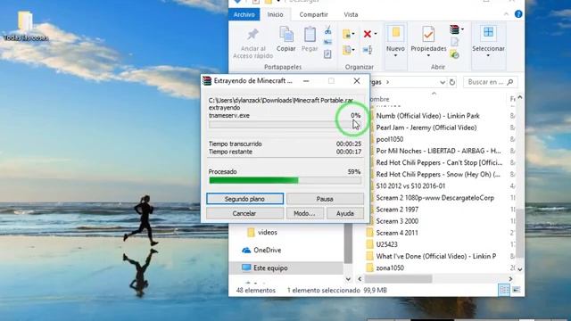Viewport: 571px width, 321px height.
Task: Click the Cancelar button in the extraction dialog
Action: 244,213
